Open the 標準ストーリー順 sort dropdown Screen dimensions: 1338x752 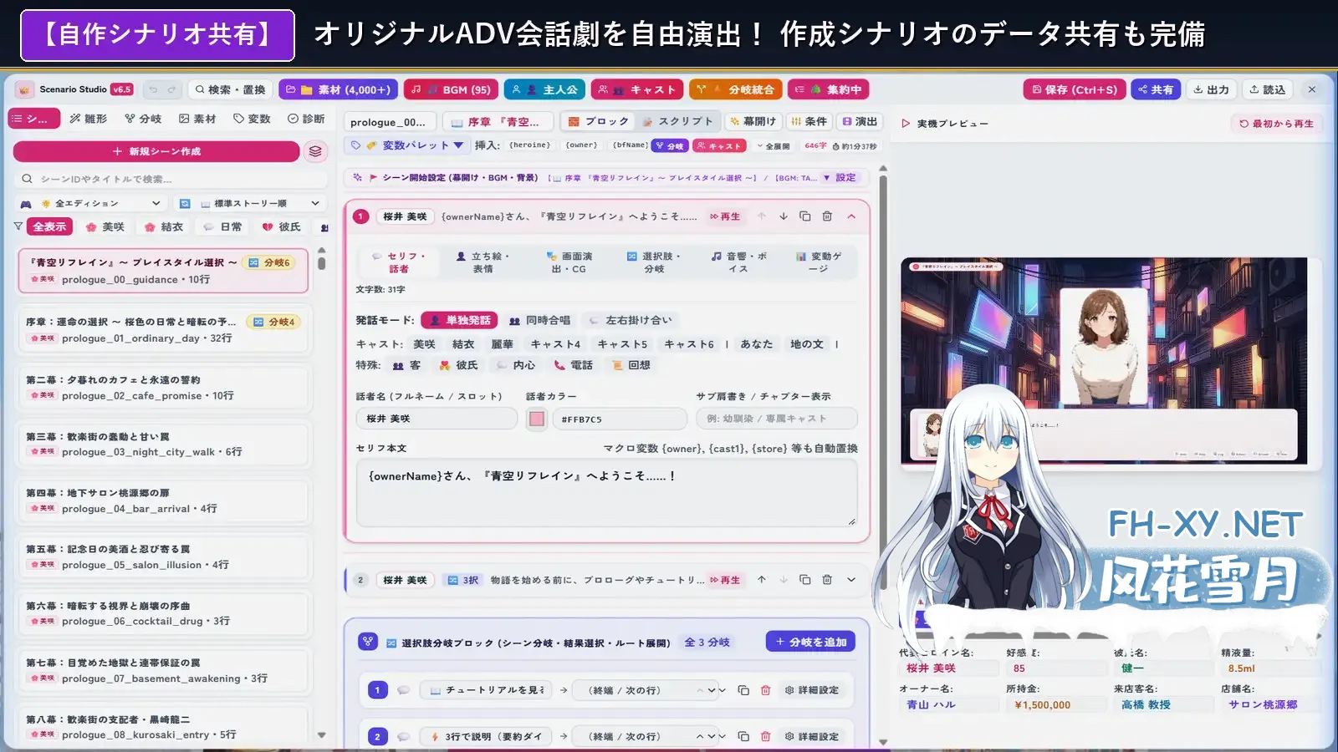249,203
